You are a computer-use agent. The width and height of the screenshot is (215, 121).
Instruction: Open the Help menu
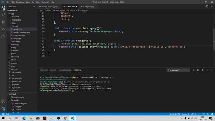tap(52, 2)
